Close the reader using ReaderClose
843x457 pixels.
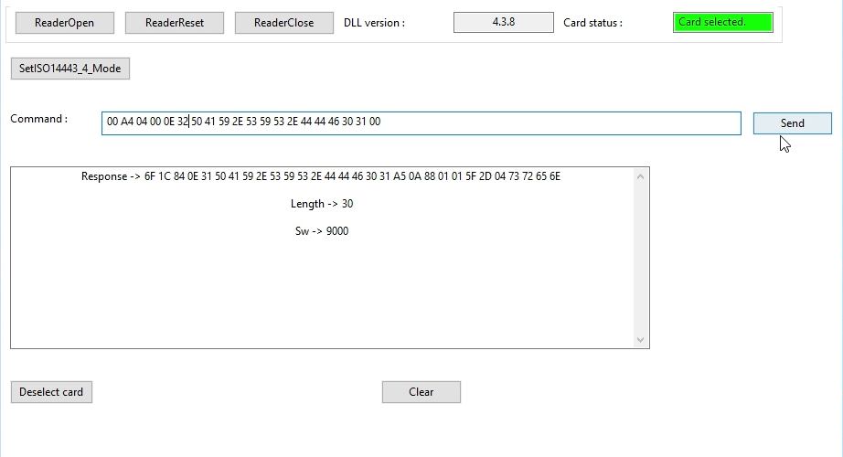point(283,23)
